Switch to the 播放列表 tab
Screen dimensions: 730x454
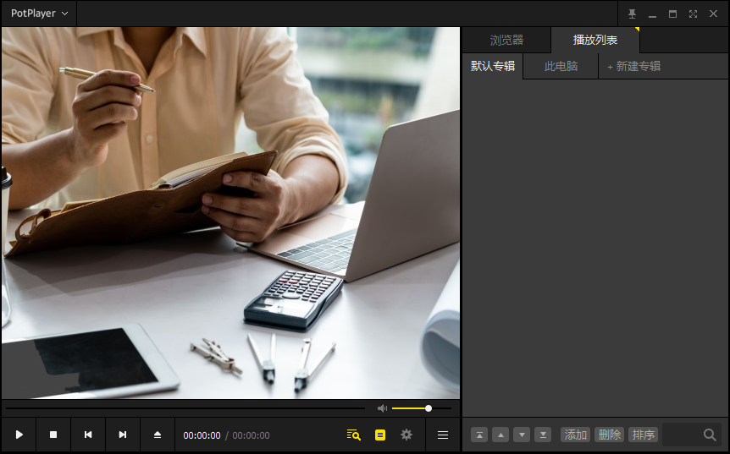[x=595, y=40]
